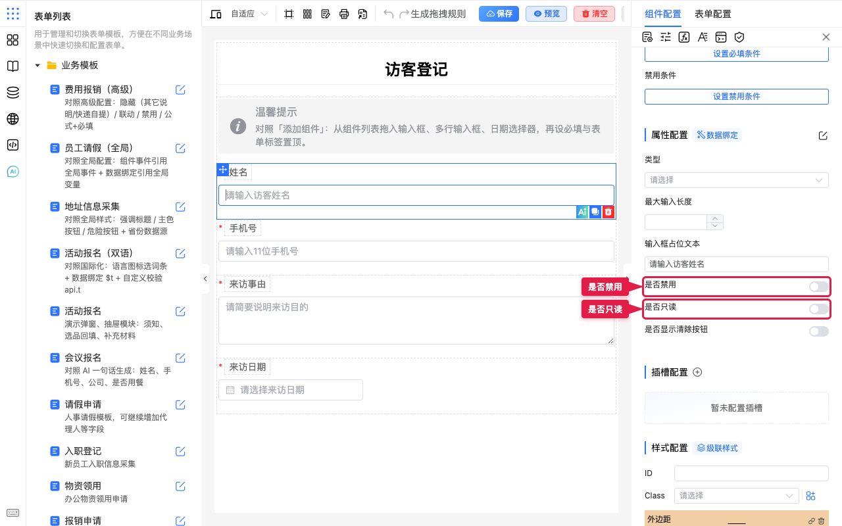Click the keyboard icon at sidebar bottom
842x526 pixels.
pos(12,513)
